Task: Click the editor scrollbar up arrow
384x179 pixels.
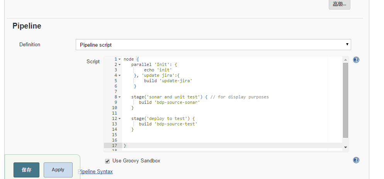Action: point(345,59)
